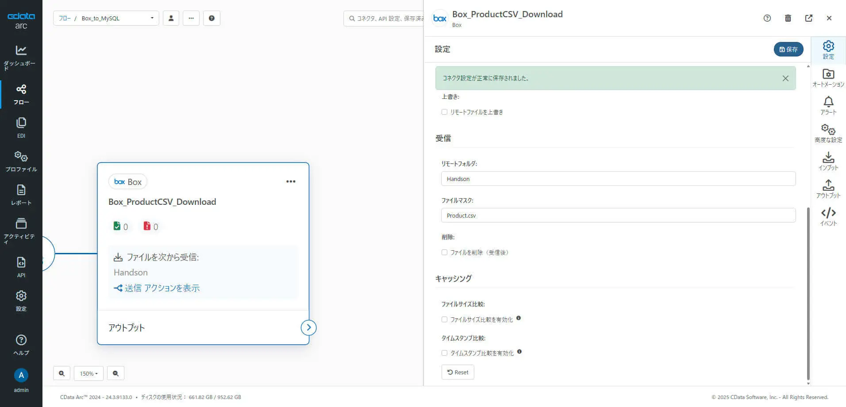
Task: Click the Reset button
Action: pyautogui.click(x=458, y=372)
